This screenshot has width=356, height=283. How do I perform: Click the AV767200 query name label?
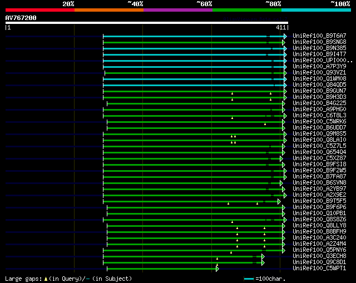[21, 18]
